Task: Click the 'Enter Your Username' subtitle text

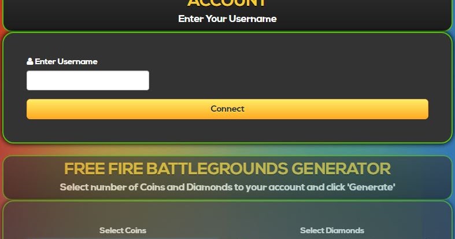Action: [x=228, y=19]
